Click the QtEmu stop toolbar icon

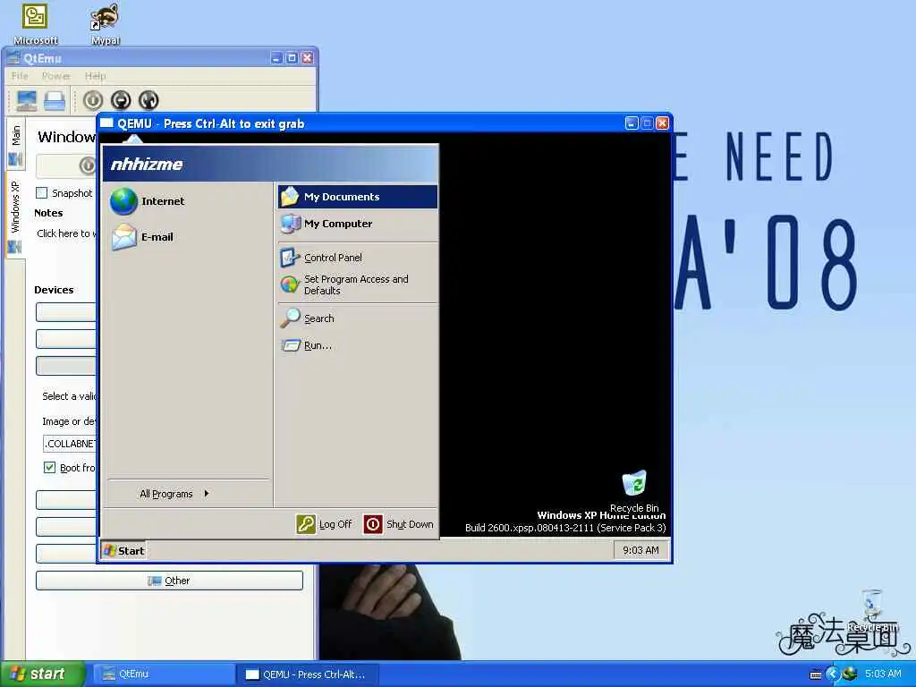pos(121,100)
